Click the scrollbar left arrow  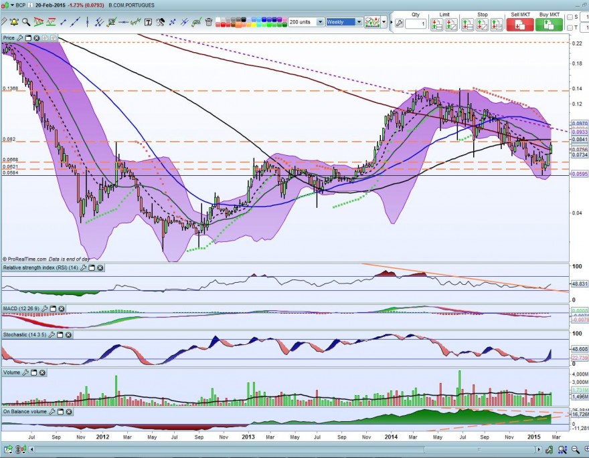point(31,449)
